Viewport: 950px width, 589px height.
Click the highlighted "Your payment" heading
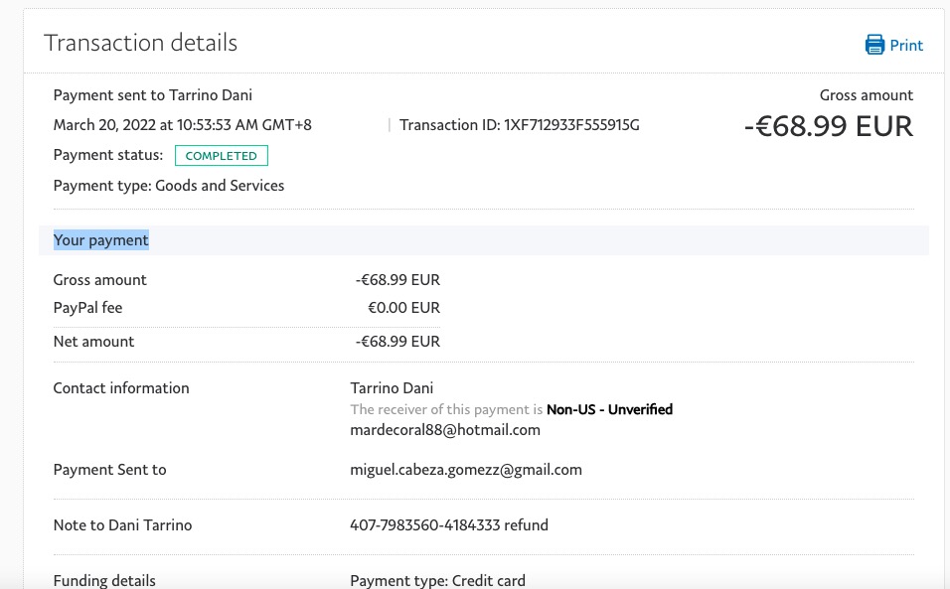pos(101,240)
